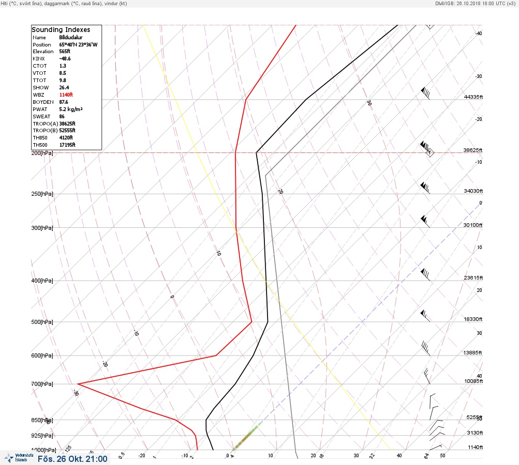Click the KINX value -48.6
The height and width of the screenshot is (465, 519).
(x=65, y=58)
